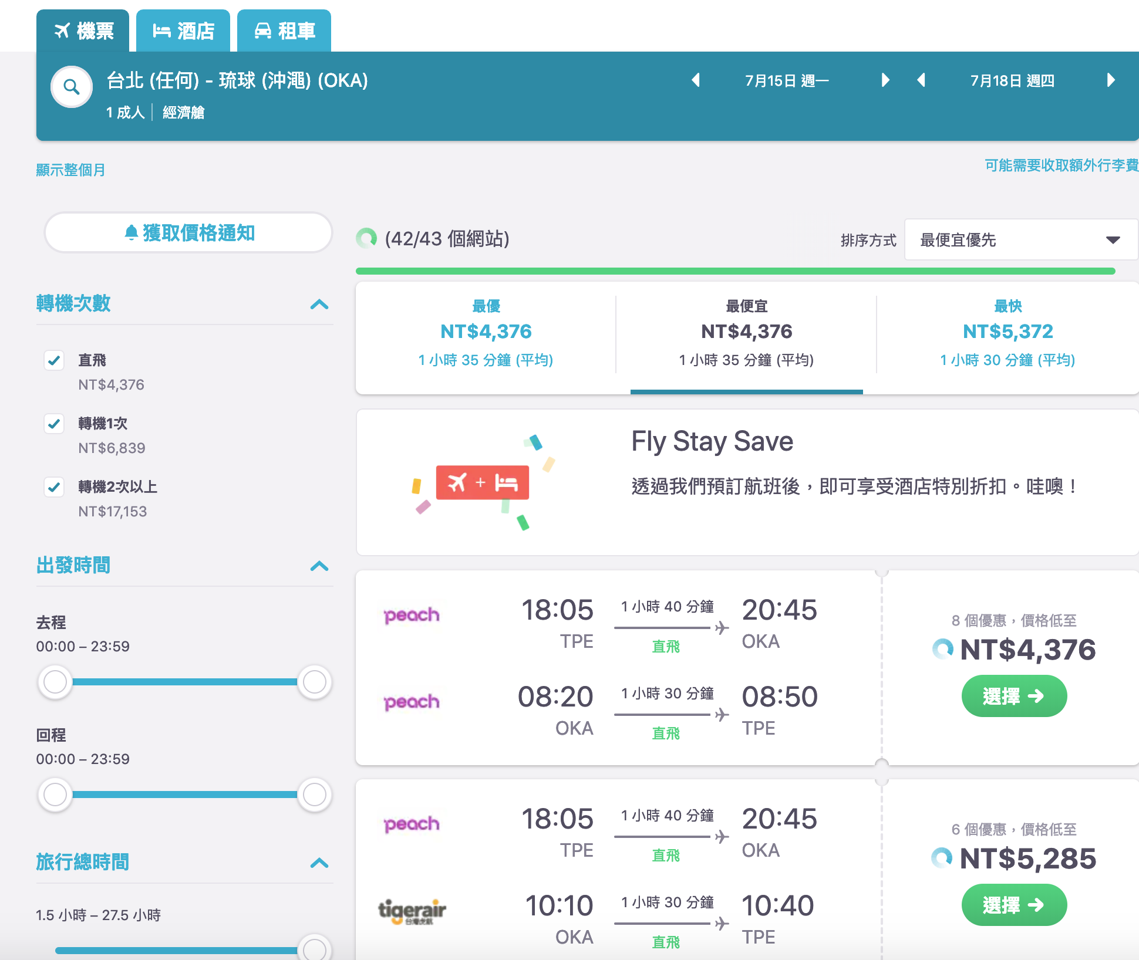The image size is (1139, 960).
Task: Click Peach logo in NT$5,285 result
Action: (412, 824)
